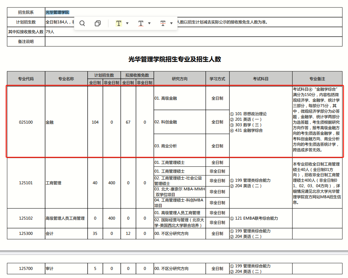The height and width of the screenshot is (278, 348).
Task: Click the 考试科目 column header
Action: click(x=261, y=79)
